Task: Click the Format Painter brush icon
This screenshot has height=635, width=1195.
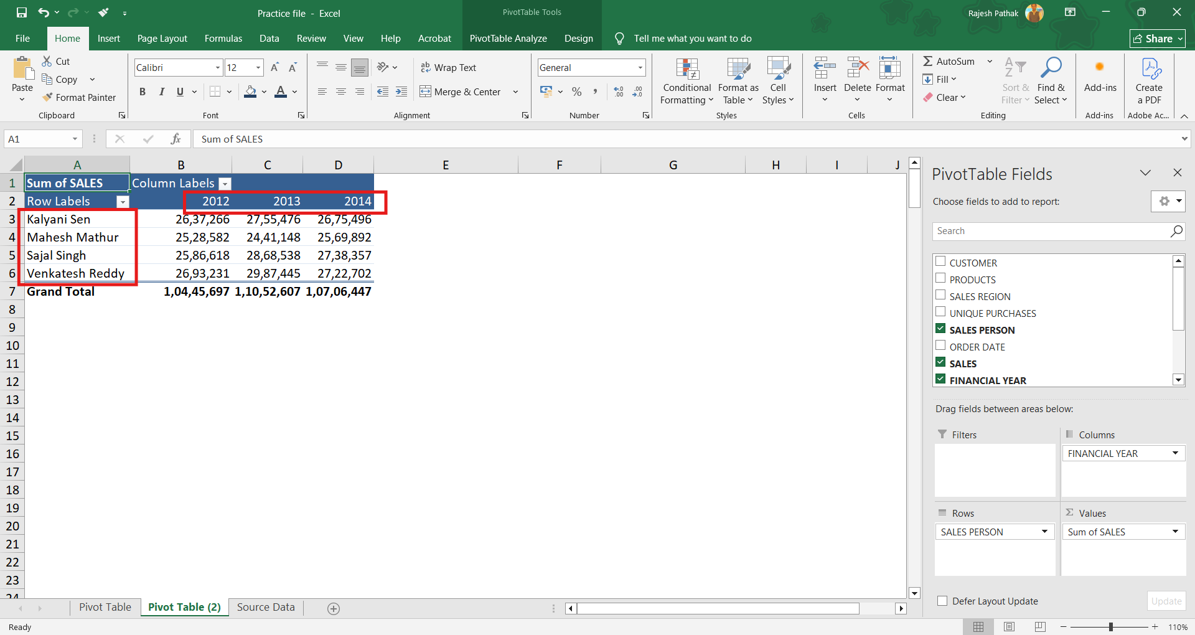Action: [47, 97]
